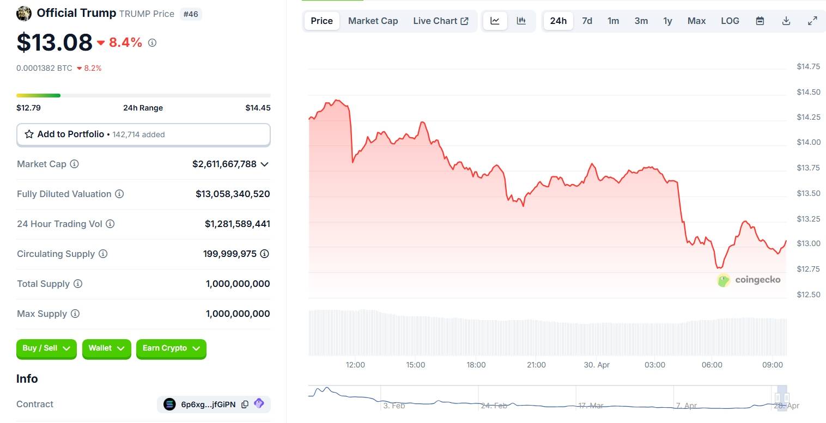Image resolution: width=826 pixels, height=423 pixels.
Task: Click the #46 rank badge
Action: (191, 14)
